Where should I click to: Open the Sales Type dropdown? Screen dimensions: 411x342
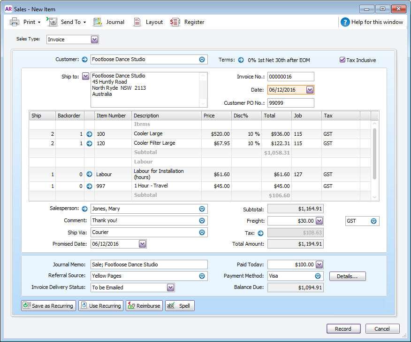point(94,39)
